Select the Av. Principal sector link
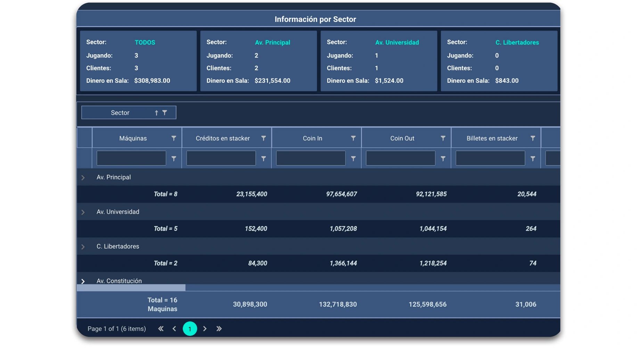 point(272,42)
